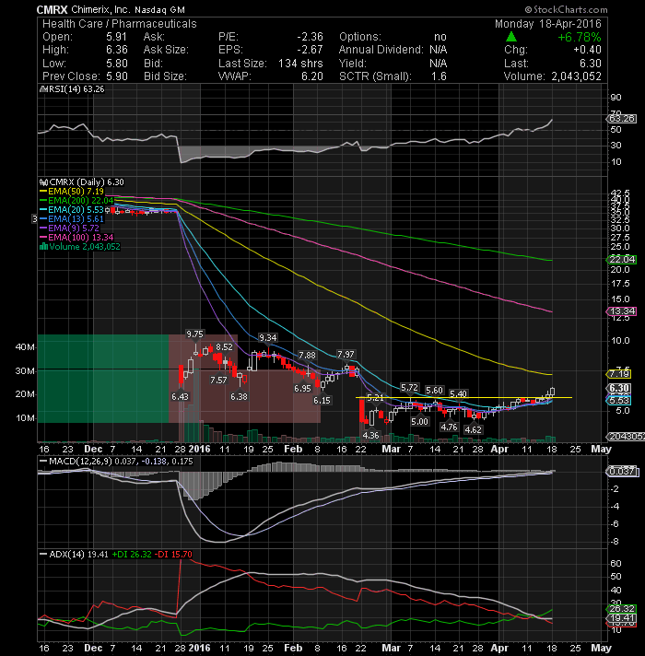Click the 5.60 price label

(434, 391)
